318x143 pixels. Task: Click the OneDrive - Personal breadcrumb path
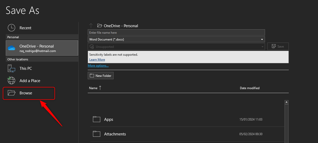tap(121, 26)
